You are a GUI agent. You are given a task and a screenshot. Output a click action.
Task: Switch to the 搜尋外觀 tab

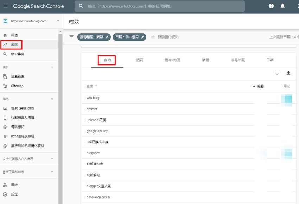click(237, 60)
